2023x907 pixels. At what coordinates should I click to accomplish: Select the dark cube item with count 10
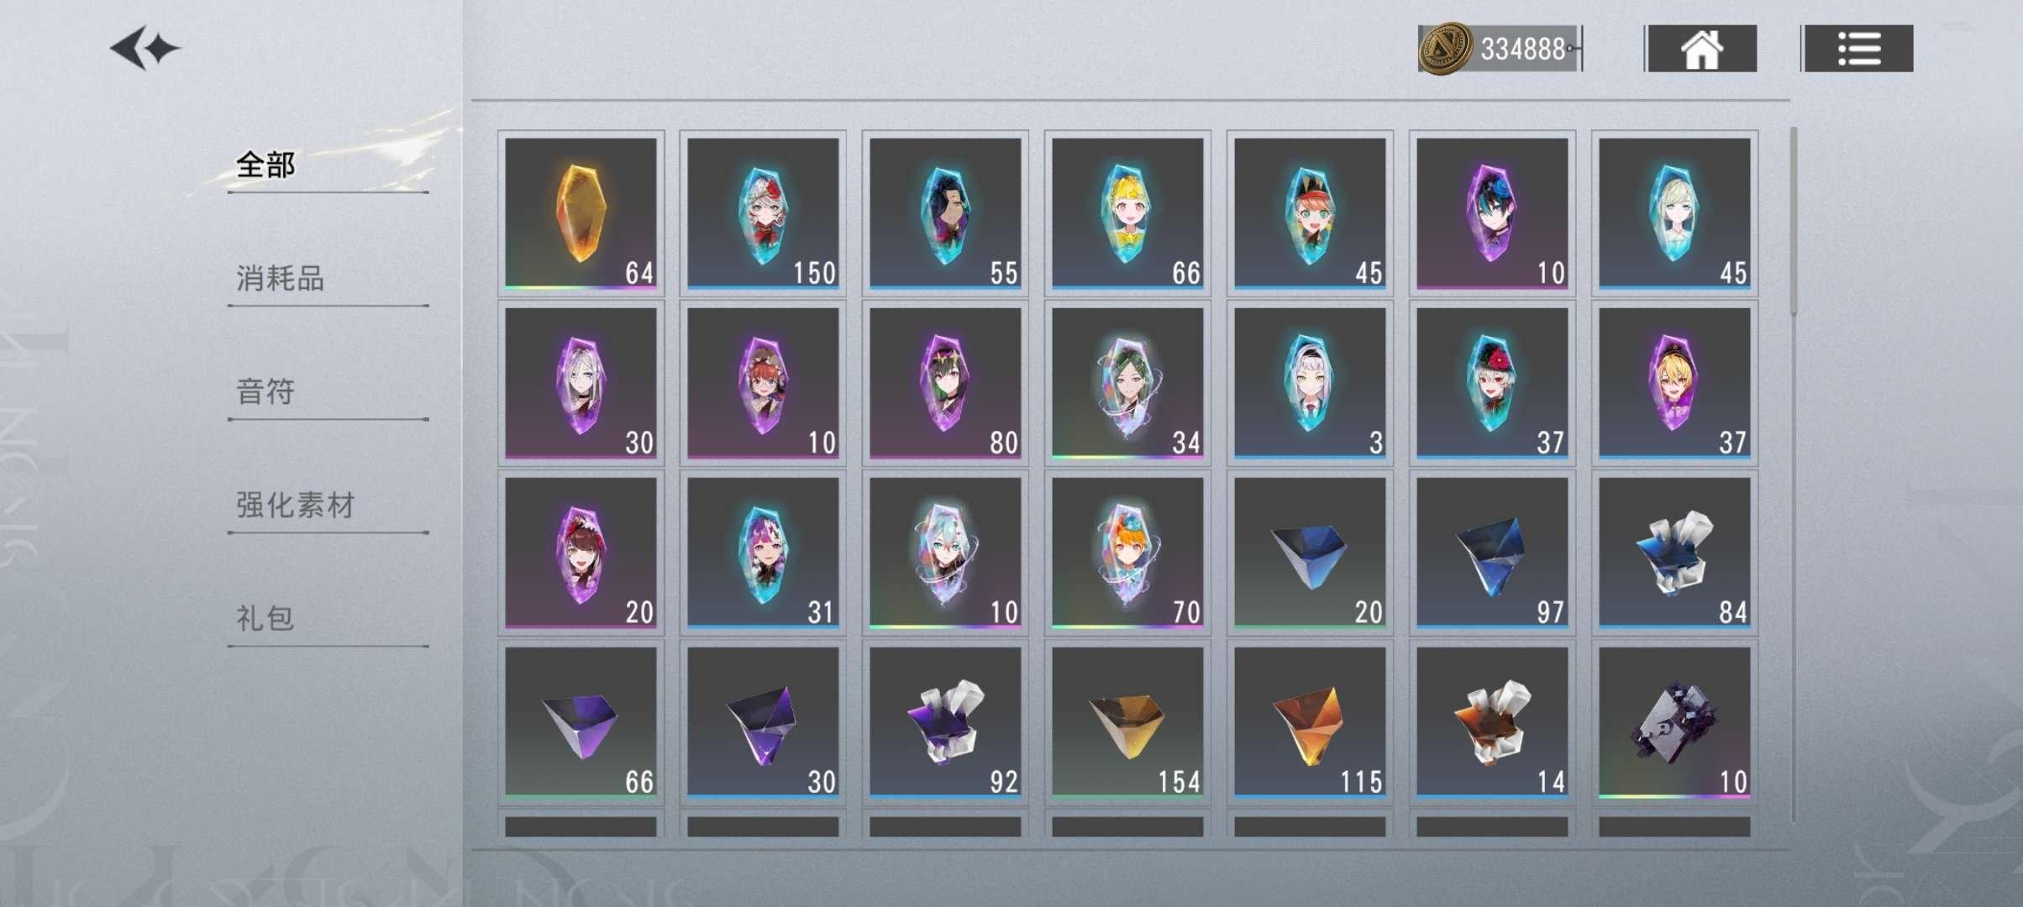tap(1674, 722)
